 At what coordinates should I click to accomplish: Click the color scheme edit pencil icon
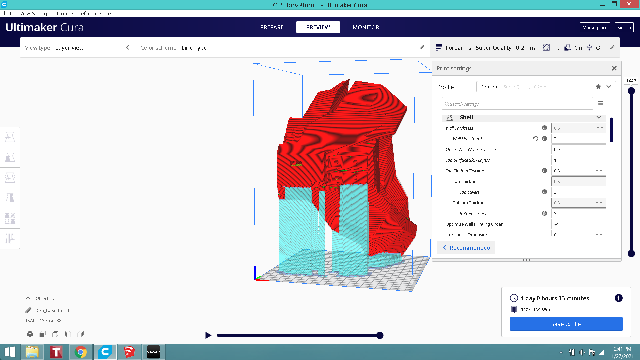[422, 47]
